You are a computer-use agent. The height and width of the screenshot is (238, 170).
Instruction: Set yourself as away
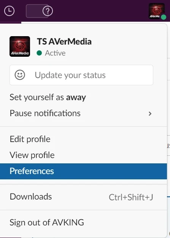(83, 97)
